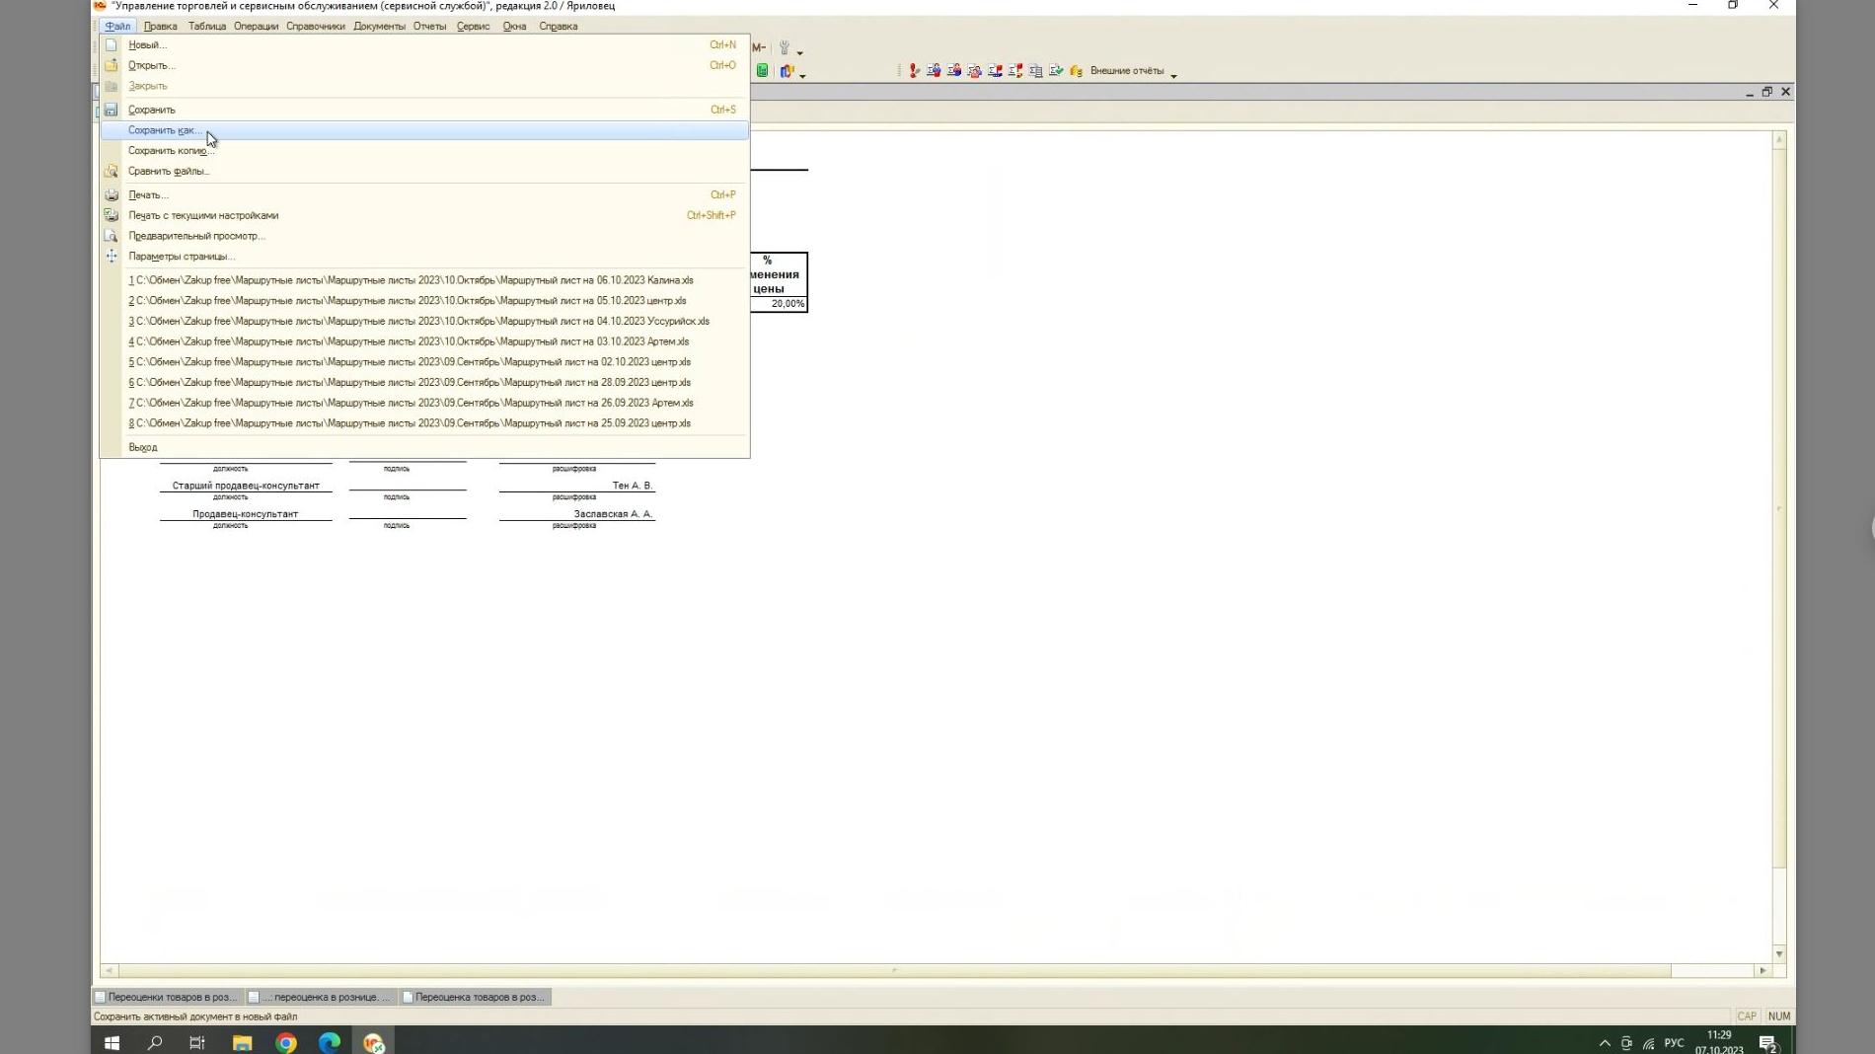1875x1054 pixels.
Task: Open recent file 28.09.2023 центр.xls
Action: pyautogui.click(x=424, y=383)
